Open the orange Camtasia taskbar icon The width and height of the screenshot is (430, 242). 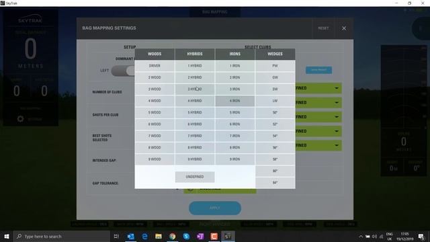point(214,236)
